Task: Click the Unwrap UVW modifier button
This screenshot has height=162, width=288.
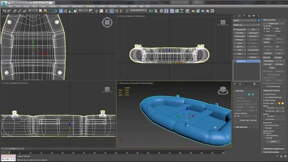Action: point(253,50)
